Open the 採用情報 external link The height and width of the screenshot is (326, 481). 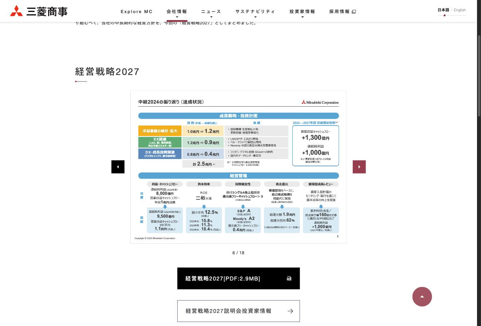click(x=343, y=12)
